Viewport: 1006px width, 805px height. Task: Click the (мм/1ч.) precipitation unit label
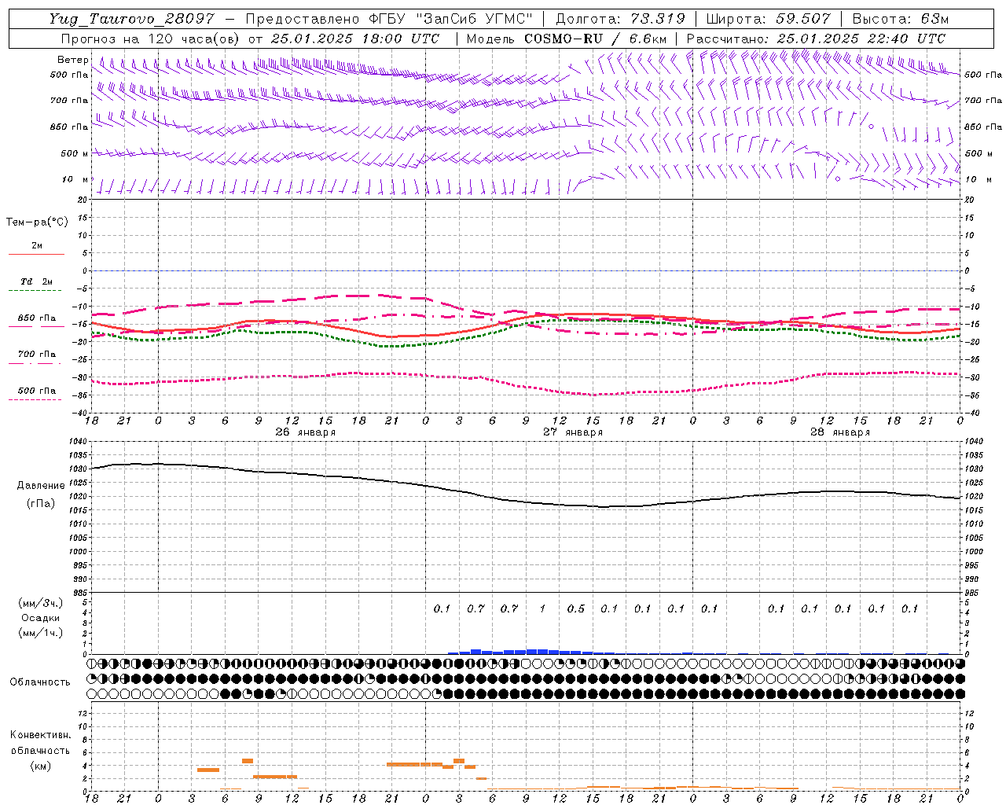pos(41,633)
